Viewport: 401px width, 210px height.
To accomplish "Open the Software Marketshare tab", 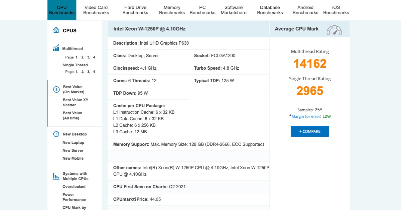I will (x=233, y=10).
